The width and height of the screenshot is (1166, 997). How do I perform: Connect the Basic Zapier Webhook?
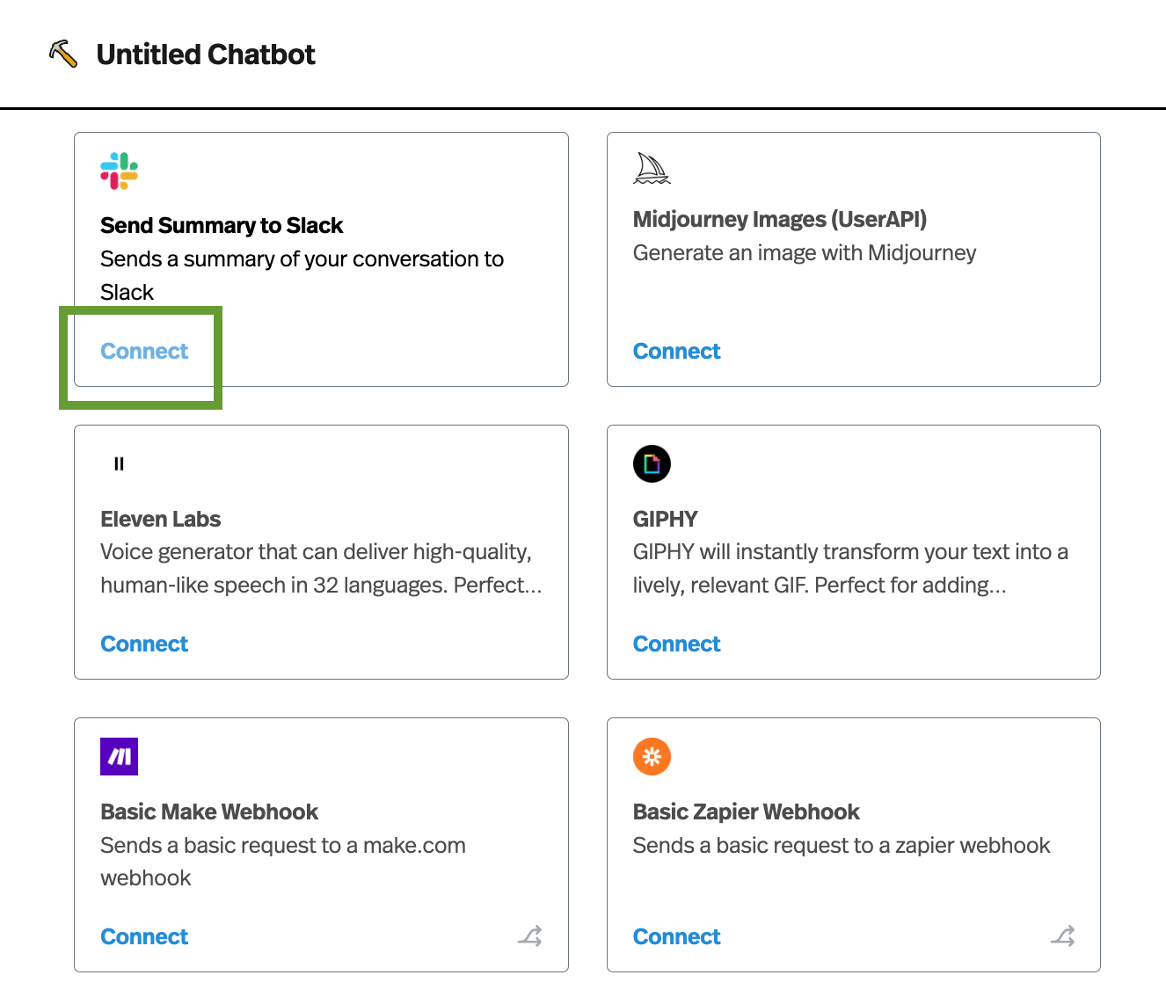(x=676, y=936)
